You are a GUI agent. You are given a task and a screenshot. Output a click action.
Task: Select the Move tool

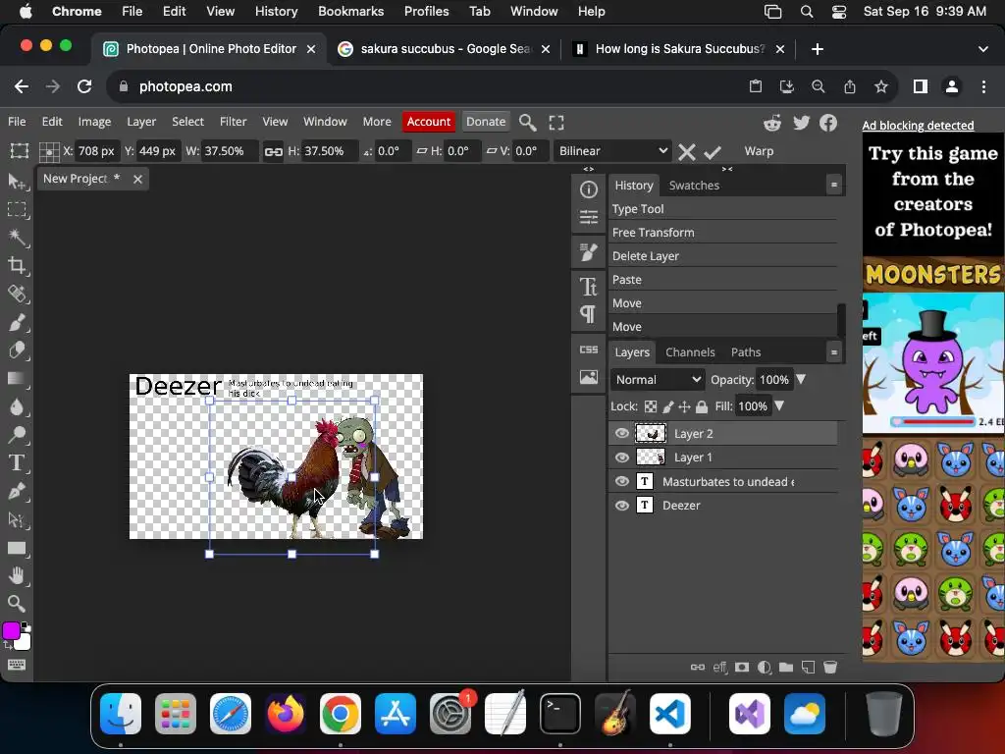point(17,182)
